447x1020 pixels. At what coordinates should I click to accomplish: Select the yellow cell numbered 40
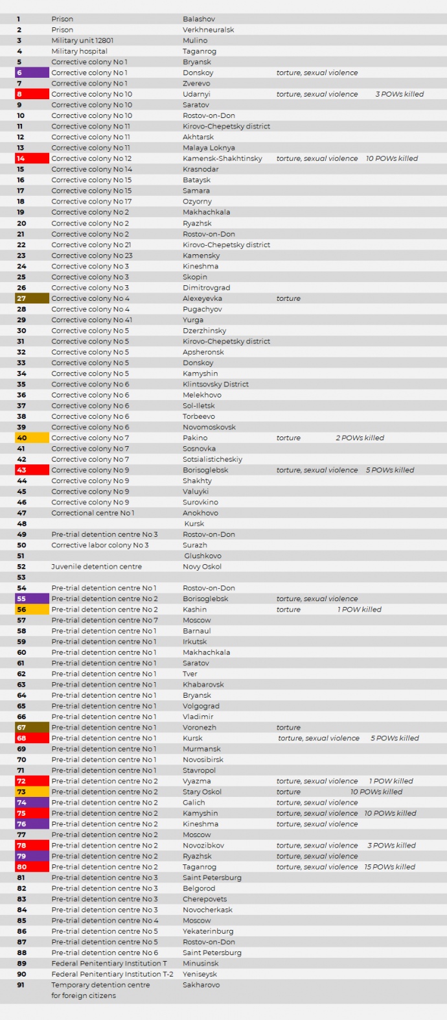(x=32, y=438)
